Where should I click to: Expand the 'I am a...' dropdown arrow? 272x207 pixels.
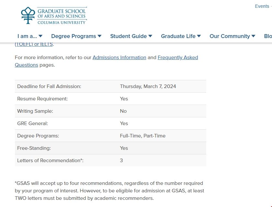[41, 36]
